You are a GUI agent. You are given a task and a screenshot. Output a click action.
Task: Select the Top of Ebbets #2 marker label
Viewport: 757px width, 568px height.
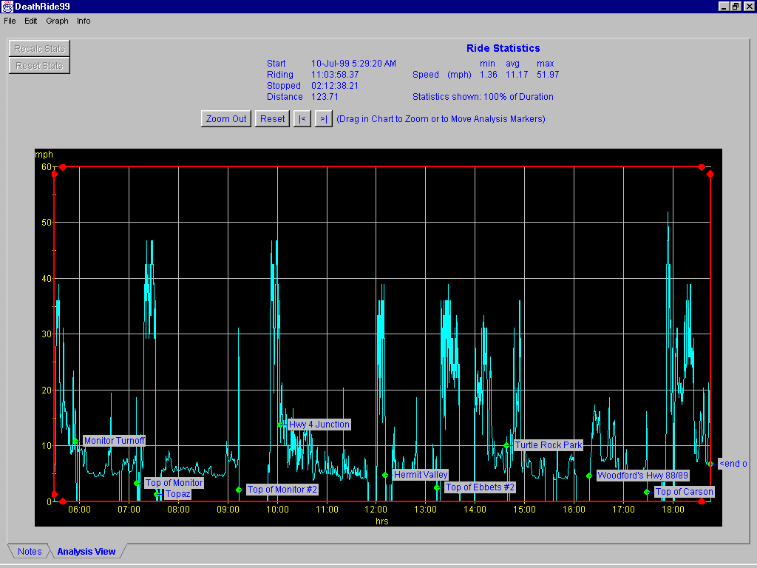[x=480, y=487]
